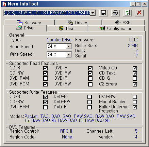
Task: Toggle DVD+RW write feature checkbox
Action: [135, 97]
